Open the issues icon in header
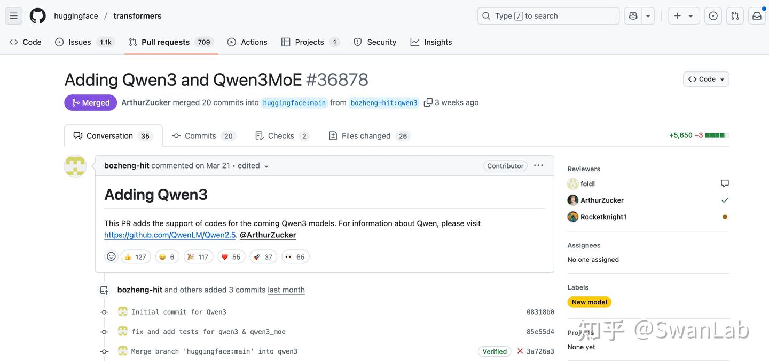The width and height of the screenshot is (769, 361). coord(713,16)
